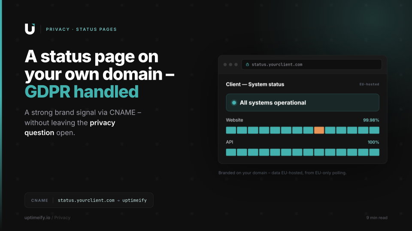
Task: Click the 9 min read label
Action: tap(377, 218)
